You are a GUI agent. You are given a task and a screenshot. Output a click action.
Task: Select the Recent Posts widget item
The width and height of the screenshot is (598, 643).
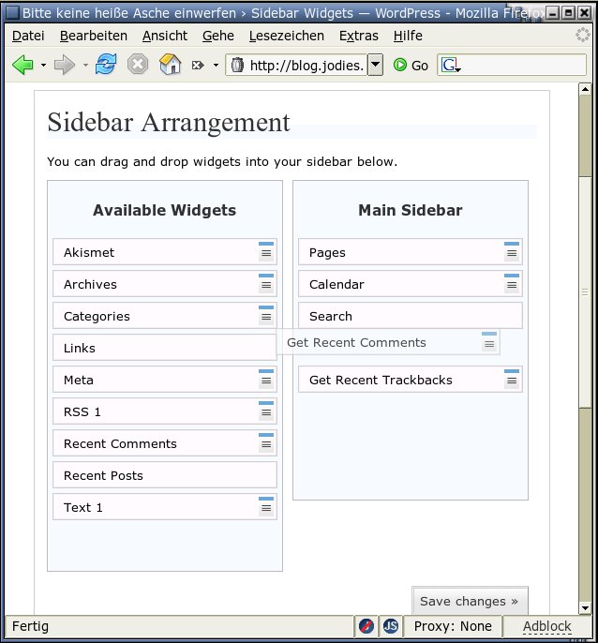[164, 475]
